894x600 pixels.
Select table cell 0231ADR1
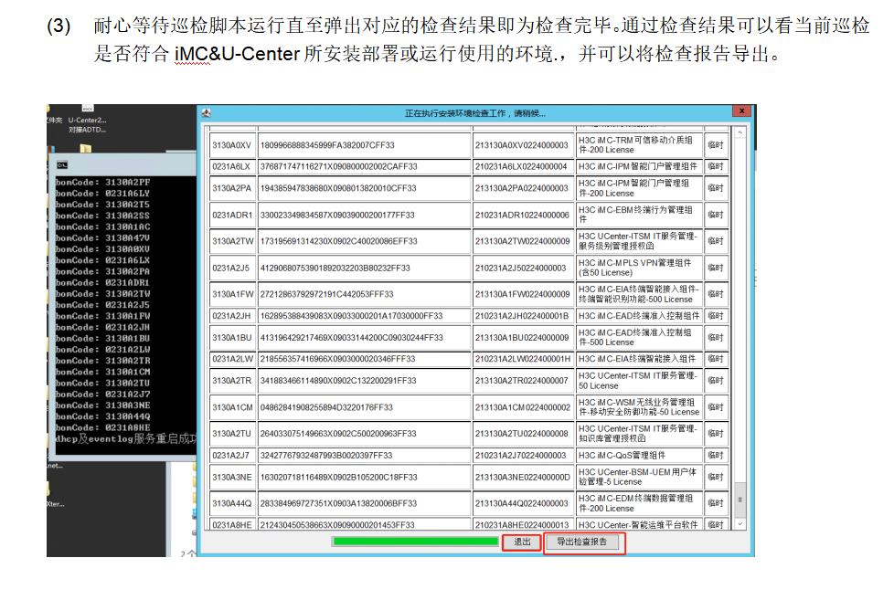tap(232, 215)
